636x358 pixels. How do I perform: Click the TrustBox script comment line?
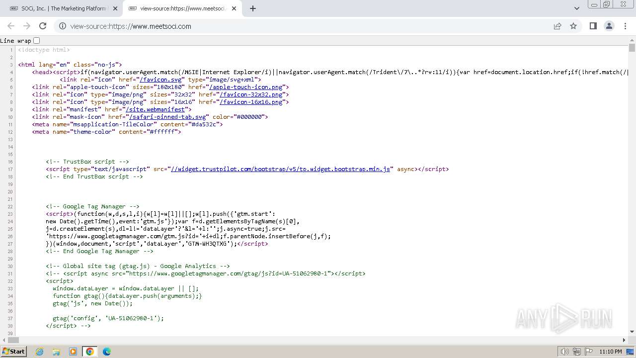[x=87, y=162]
